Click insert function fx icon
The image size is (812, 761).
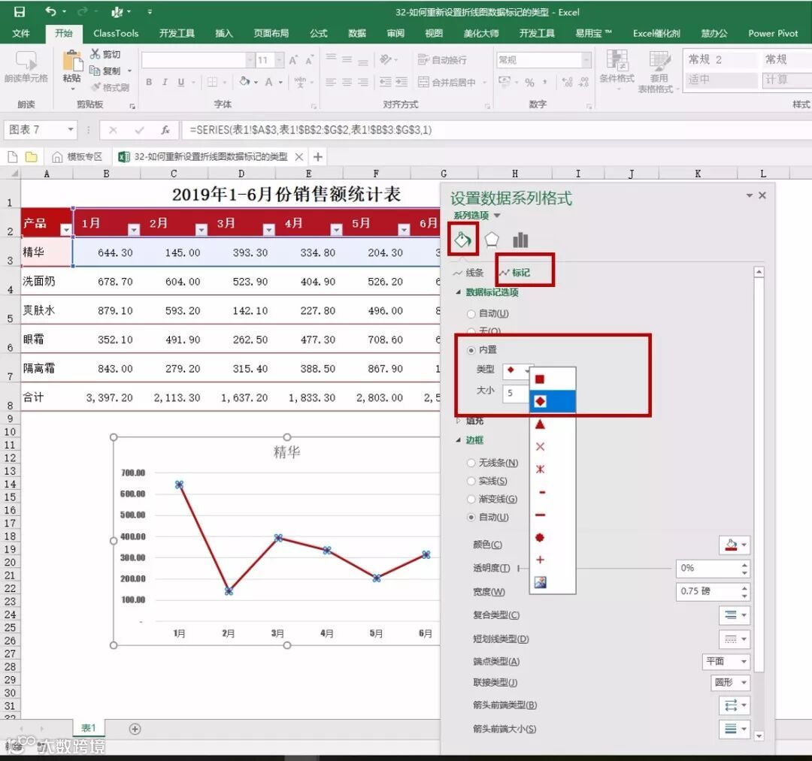(x=165, y=130)
